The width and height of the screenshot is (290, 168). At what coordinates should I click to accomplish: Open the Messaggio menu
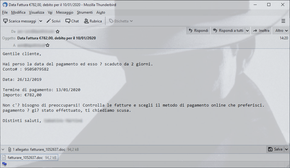[x=65, y=12]
